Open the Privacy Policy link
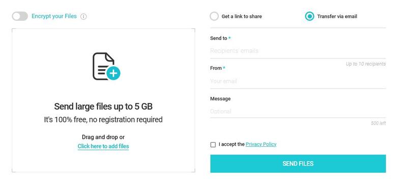 [261, 144]
